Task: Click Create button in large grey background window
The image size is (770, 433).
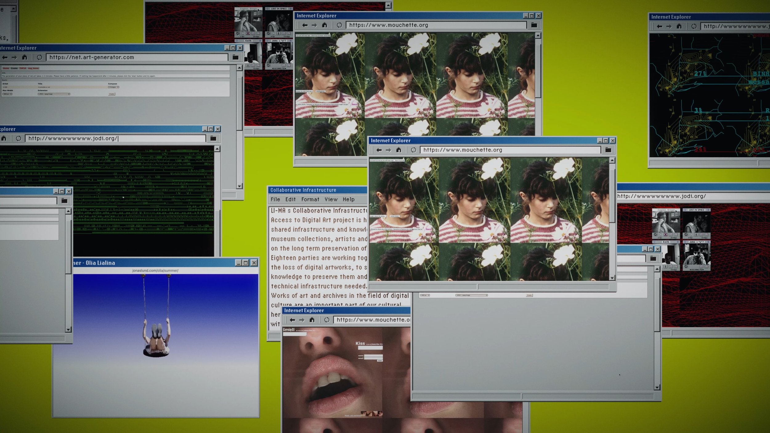Action: click(529, 295)
